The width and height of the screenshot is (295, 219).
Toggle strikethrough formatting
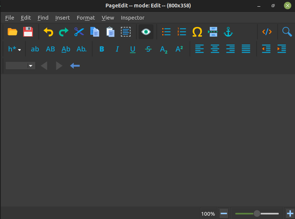click(x=148, y=49)
